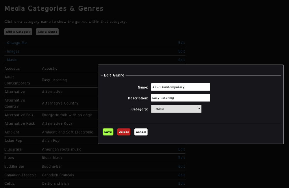Select the Ambient genre name
The width and height of the screenshot is (289, 188).
coord(12,132)
